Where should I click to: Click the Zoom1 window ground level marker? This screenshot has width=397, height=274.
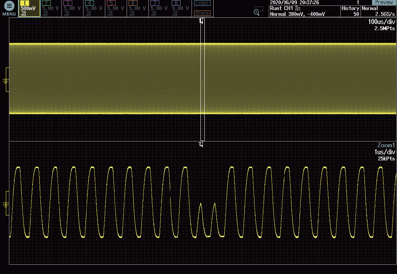click(x=6, y=204)
